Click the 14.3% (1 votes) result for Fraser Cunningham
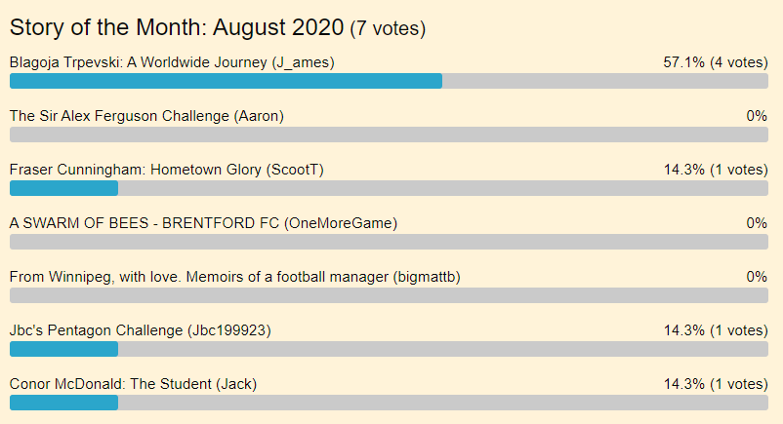783x424 pixels. tap(715, 170)
